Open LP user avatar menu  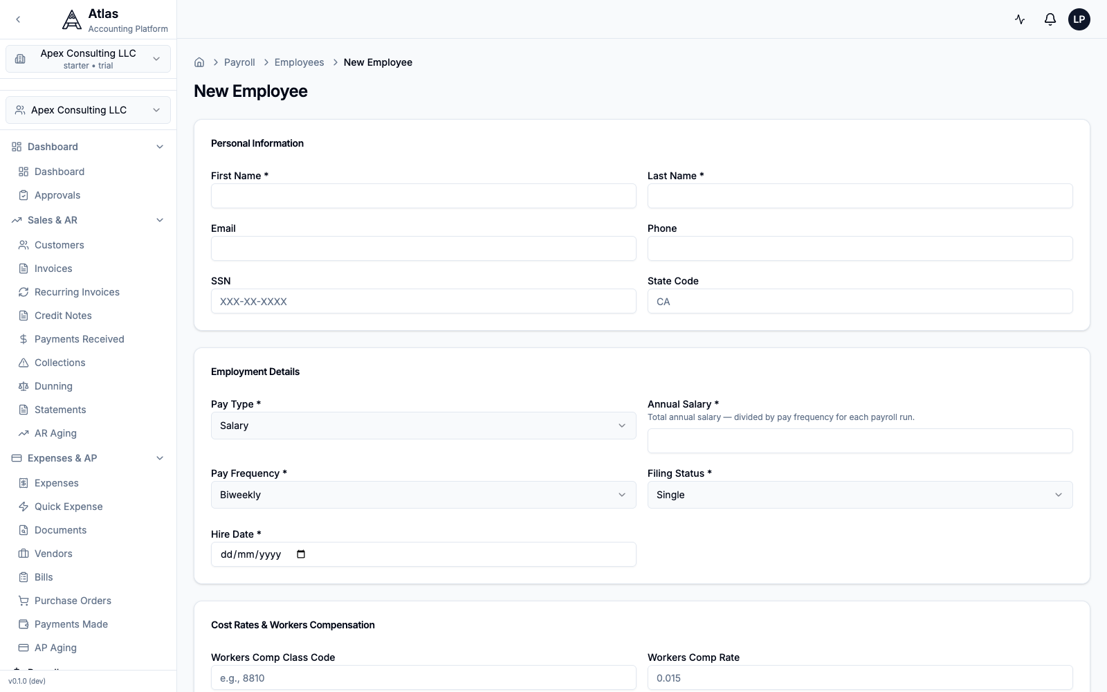(x=1079, y=19)
